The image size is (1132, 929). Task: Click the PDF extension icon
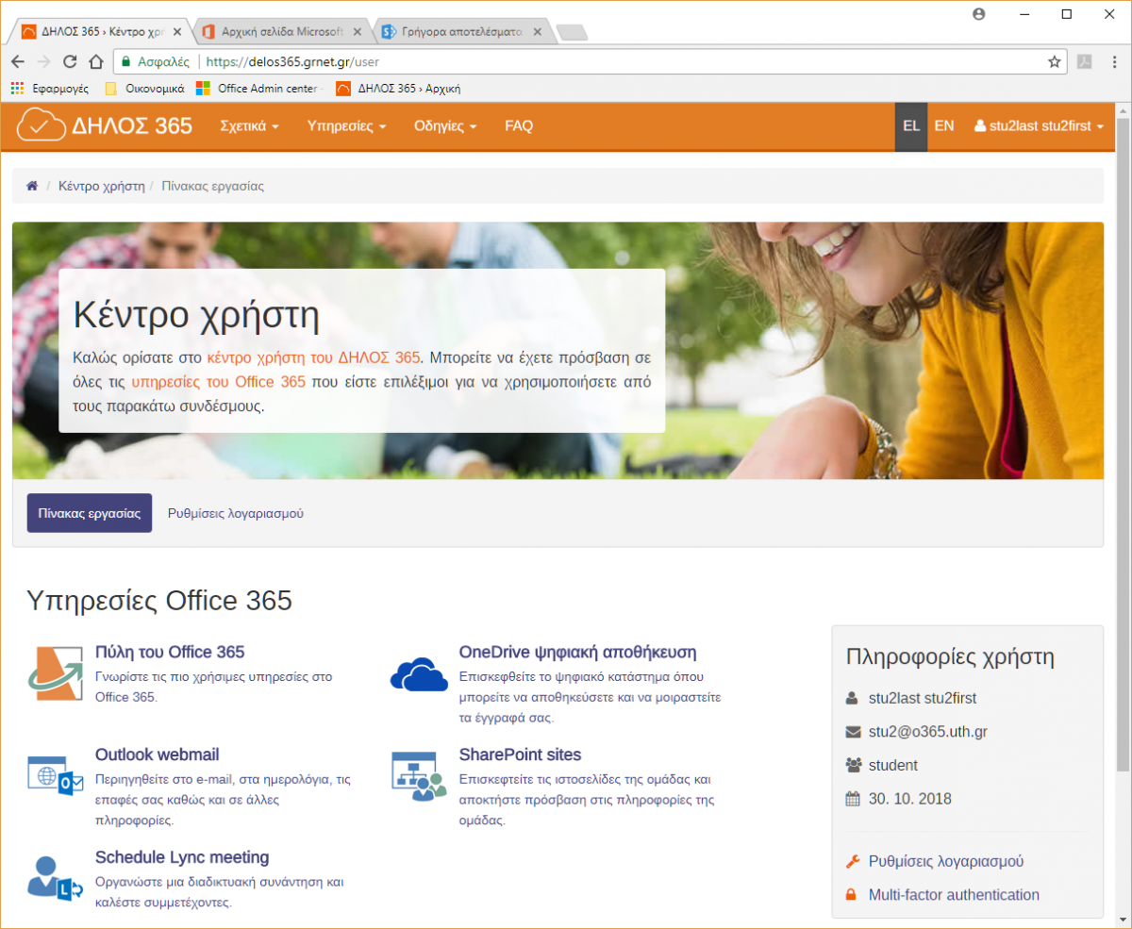1086,61
